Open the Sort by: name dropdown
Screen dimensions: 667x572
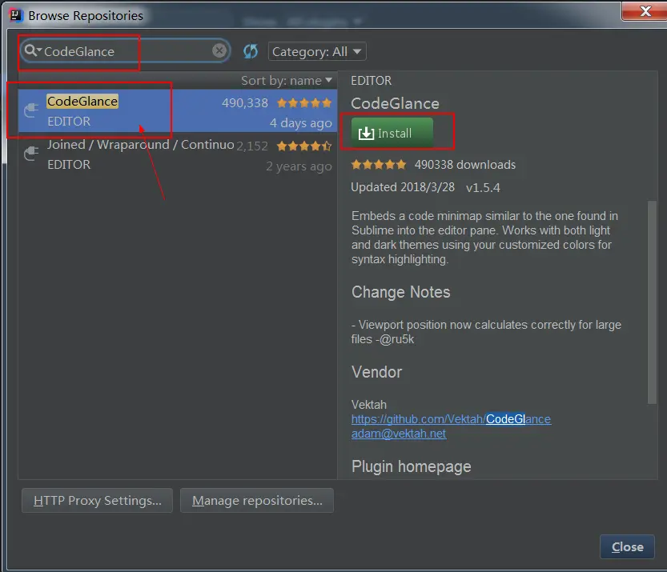[287, 80]
